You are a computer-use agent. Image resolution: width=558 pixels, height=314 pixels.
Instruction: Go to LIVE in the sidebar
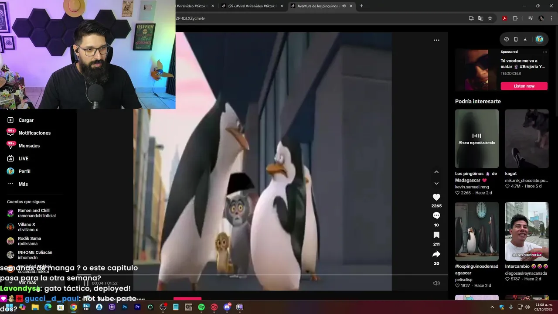tap(18, 159)
